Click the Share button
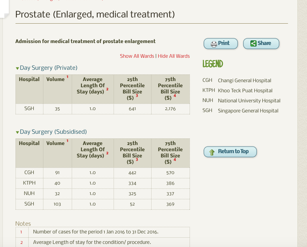The image size is (307, 247). tap(261, 43)
